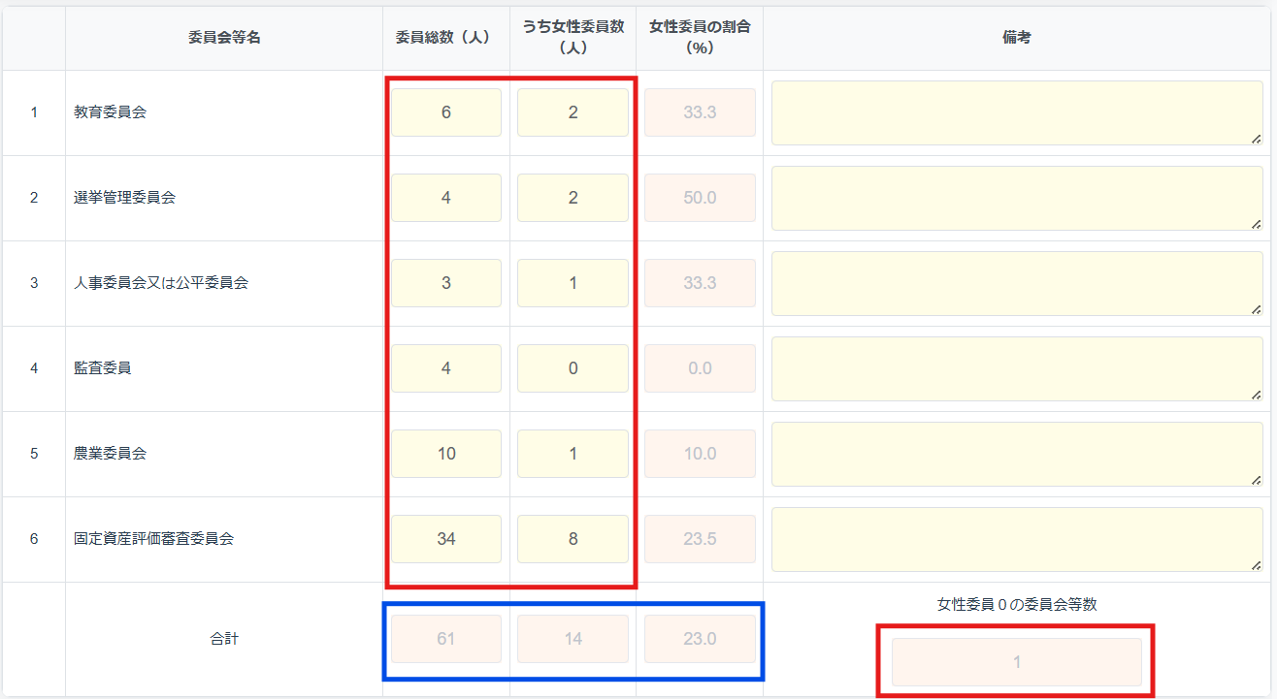Image resolution: width=1277 pixels, height=699 pixels.
Task: Click the total members sum field showing 61
Action: (446, 640)
